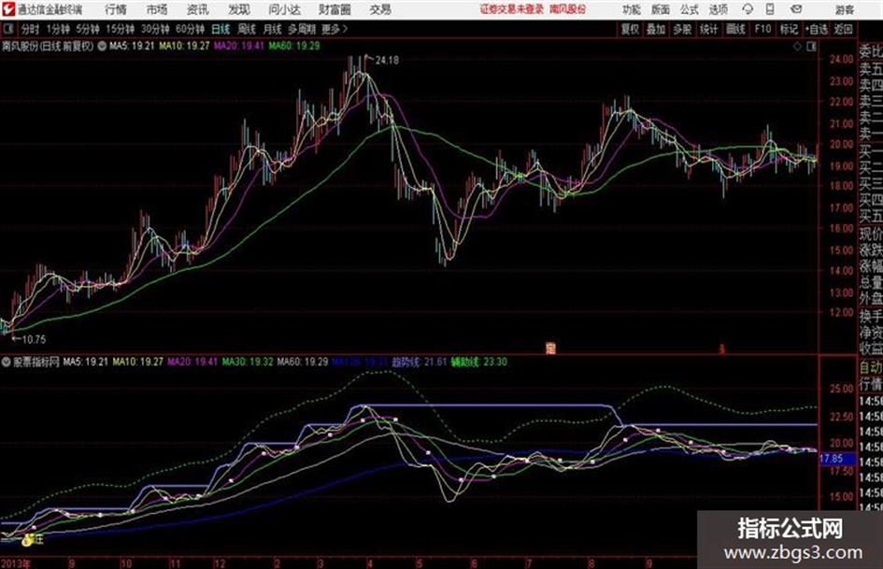Select the 自动 tab in the right sidebar

click(870, 367)
